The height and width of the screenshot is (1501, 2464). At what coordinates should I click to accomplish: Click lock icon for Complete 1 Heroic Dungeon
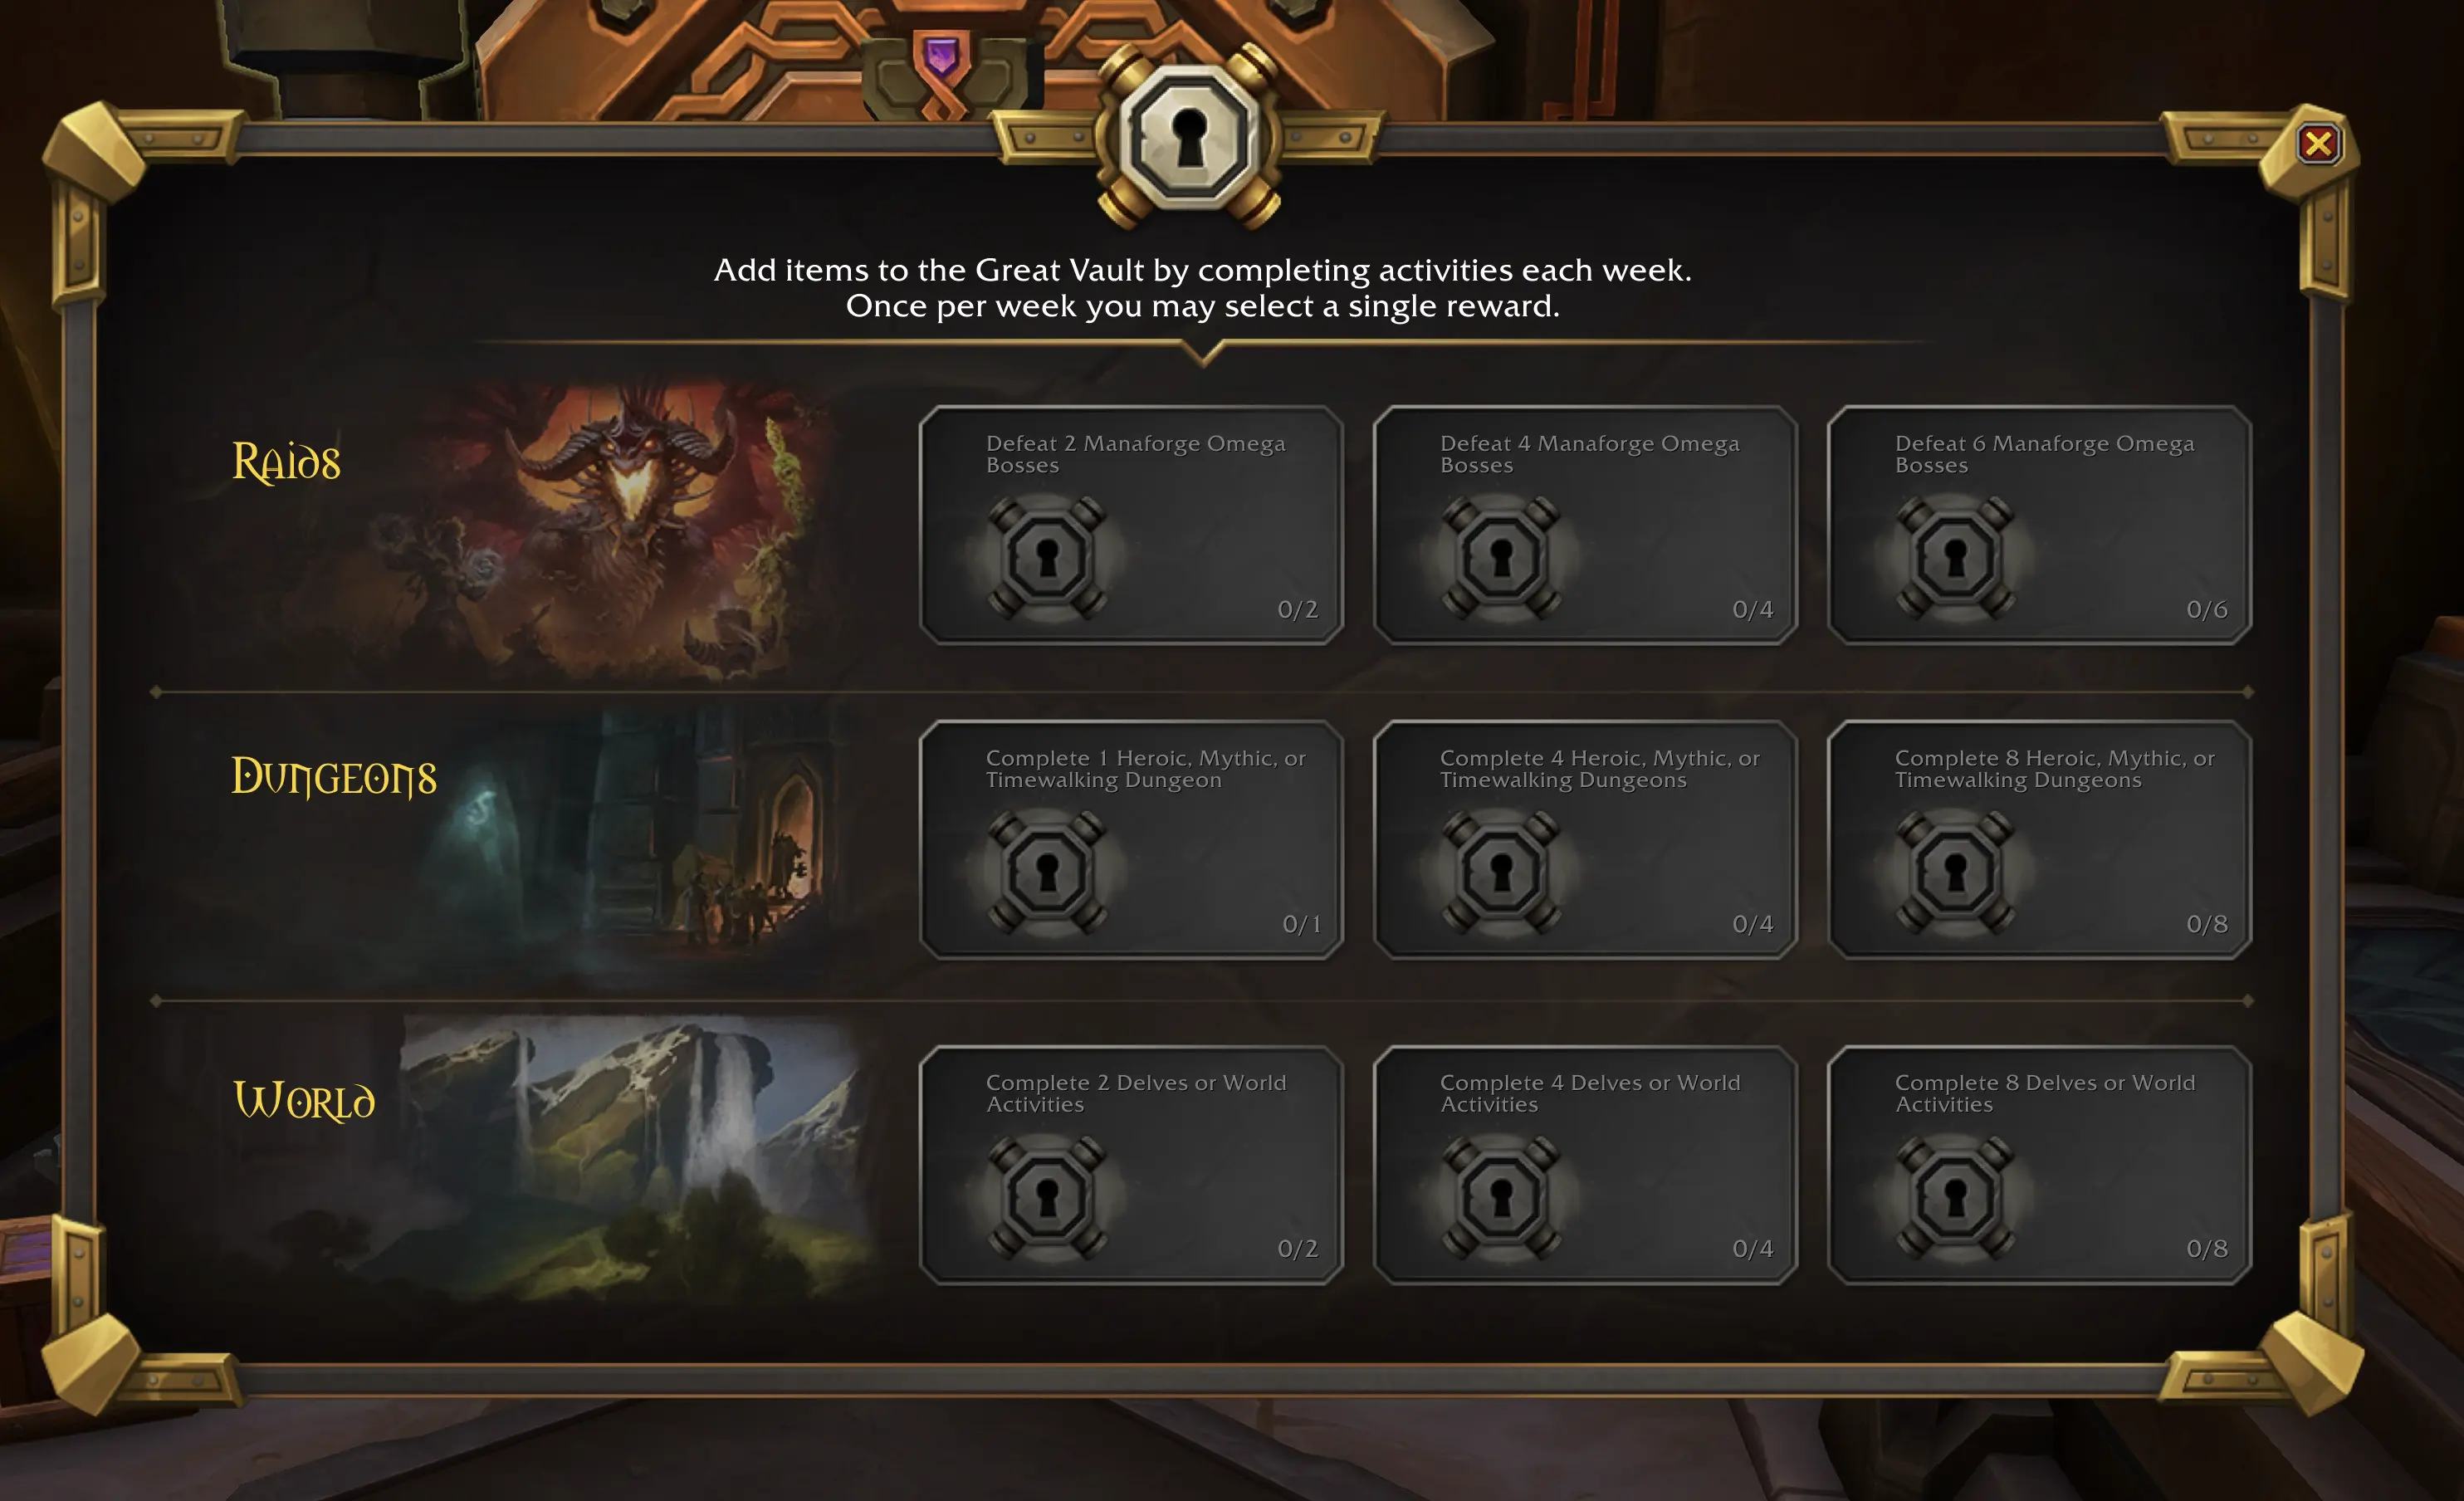point(1046,872)
